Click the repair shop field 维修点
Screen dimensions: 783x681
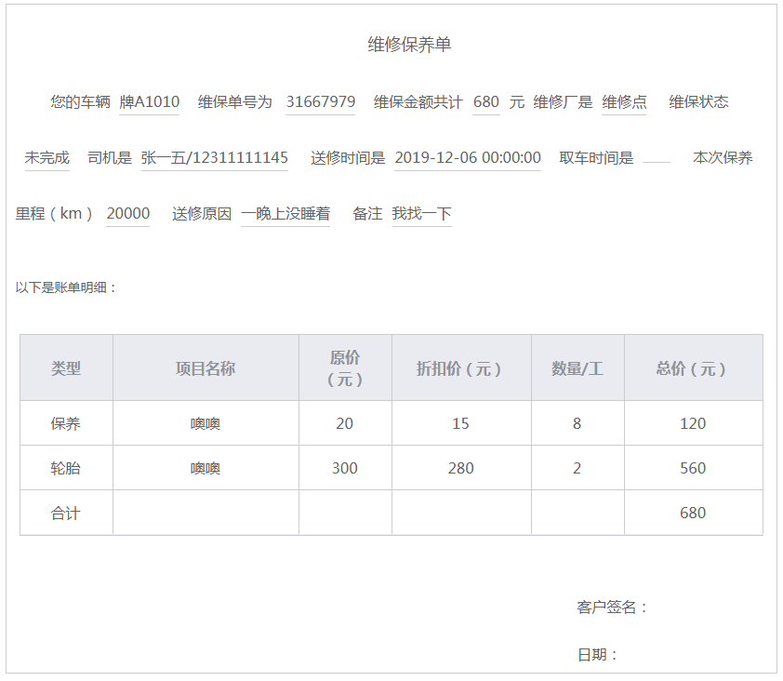pos(624,102)
